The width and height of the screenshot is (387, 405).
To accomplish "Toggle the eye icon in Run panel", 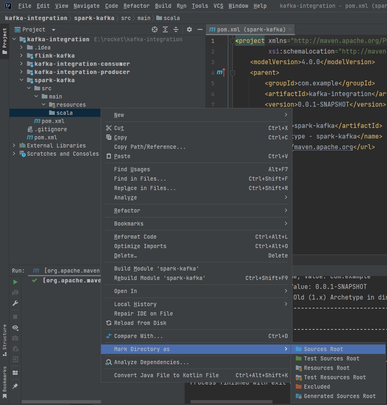I will 15,327.
